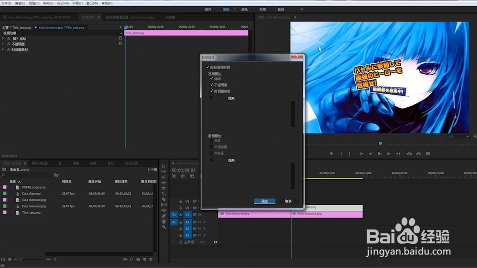Click the New Bin folder icon in Project panel
The image size is (477, 268).
tap(138, 259)
